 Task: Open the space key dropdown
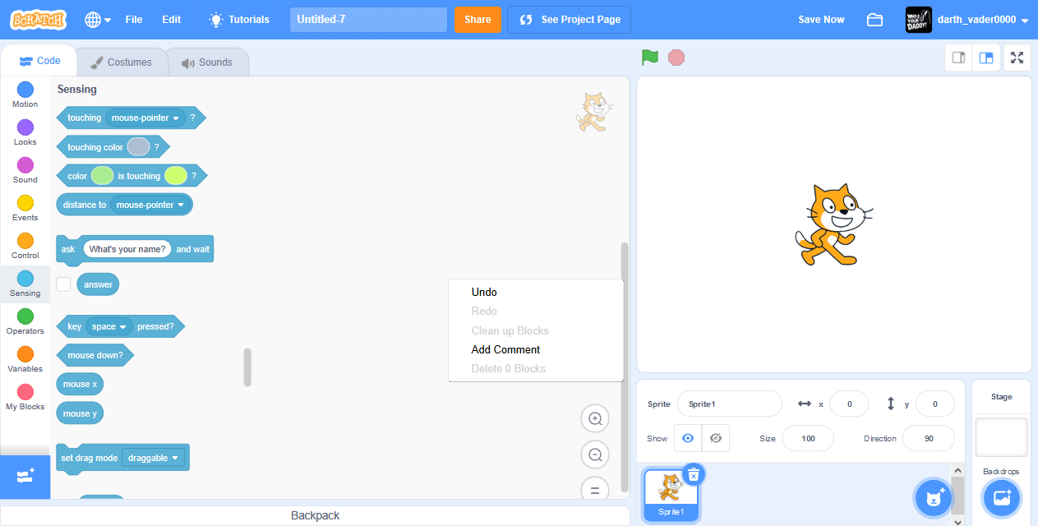pyautogui.click(x=109, y=326)
